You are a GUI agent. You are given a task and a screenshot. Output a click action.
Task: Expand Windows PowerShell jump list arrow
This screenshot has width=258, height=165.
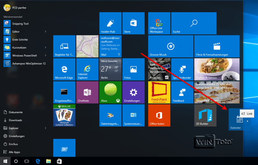click(x=46, y=55)
